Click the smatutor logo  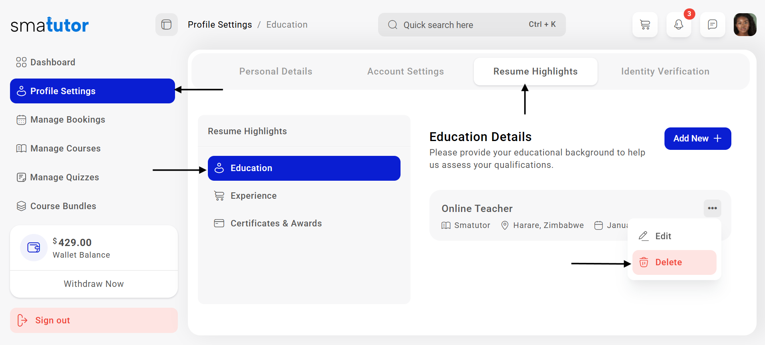[50, 25]
